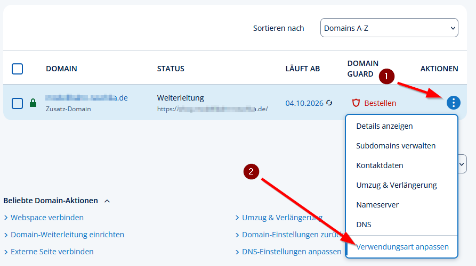Screen dimensions: 476x266
Task: Click the green SSL lock icon
Action: [33, 103]
